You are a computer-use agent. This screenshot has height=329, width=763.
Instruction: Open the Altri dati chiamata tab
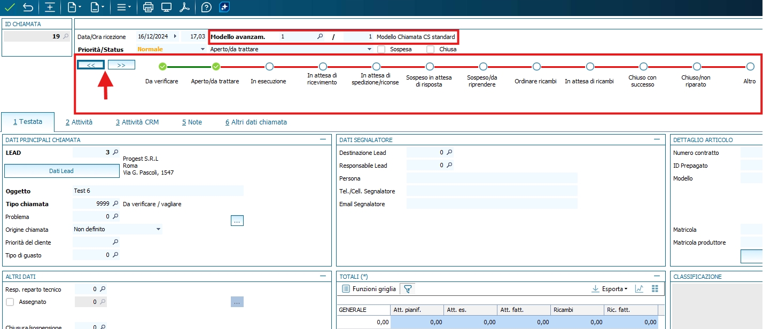(255, 122)
